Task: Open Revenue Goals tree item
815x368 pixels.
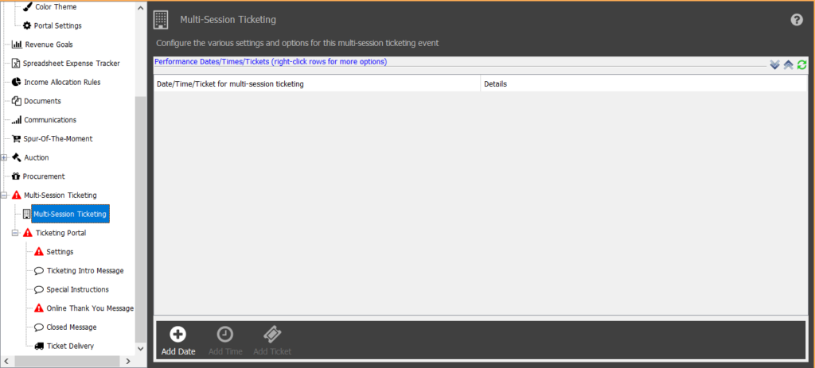Action: pos(49,45)
